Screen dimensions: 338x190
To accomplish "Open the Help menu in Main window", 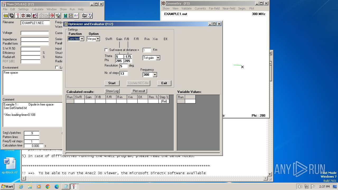I will 81,9.
